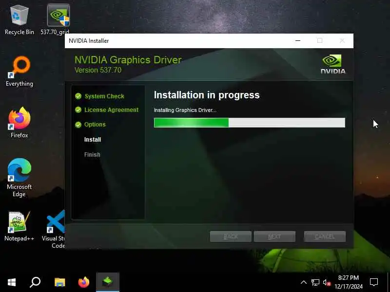Open the Action Center notifications icon
This screenshot has height=292, width=390.
(x=374, y=282)
